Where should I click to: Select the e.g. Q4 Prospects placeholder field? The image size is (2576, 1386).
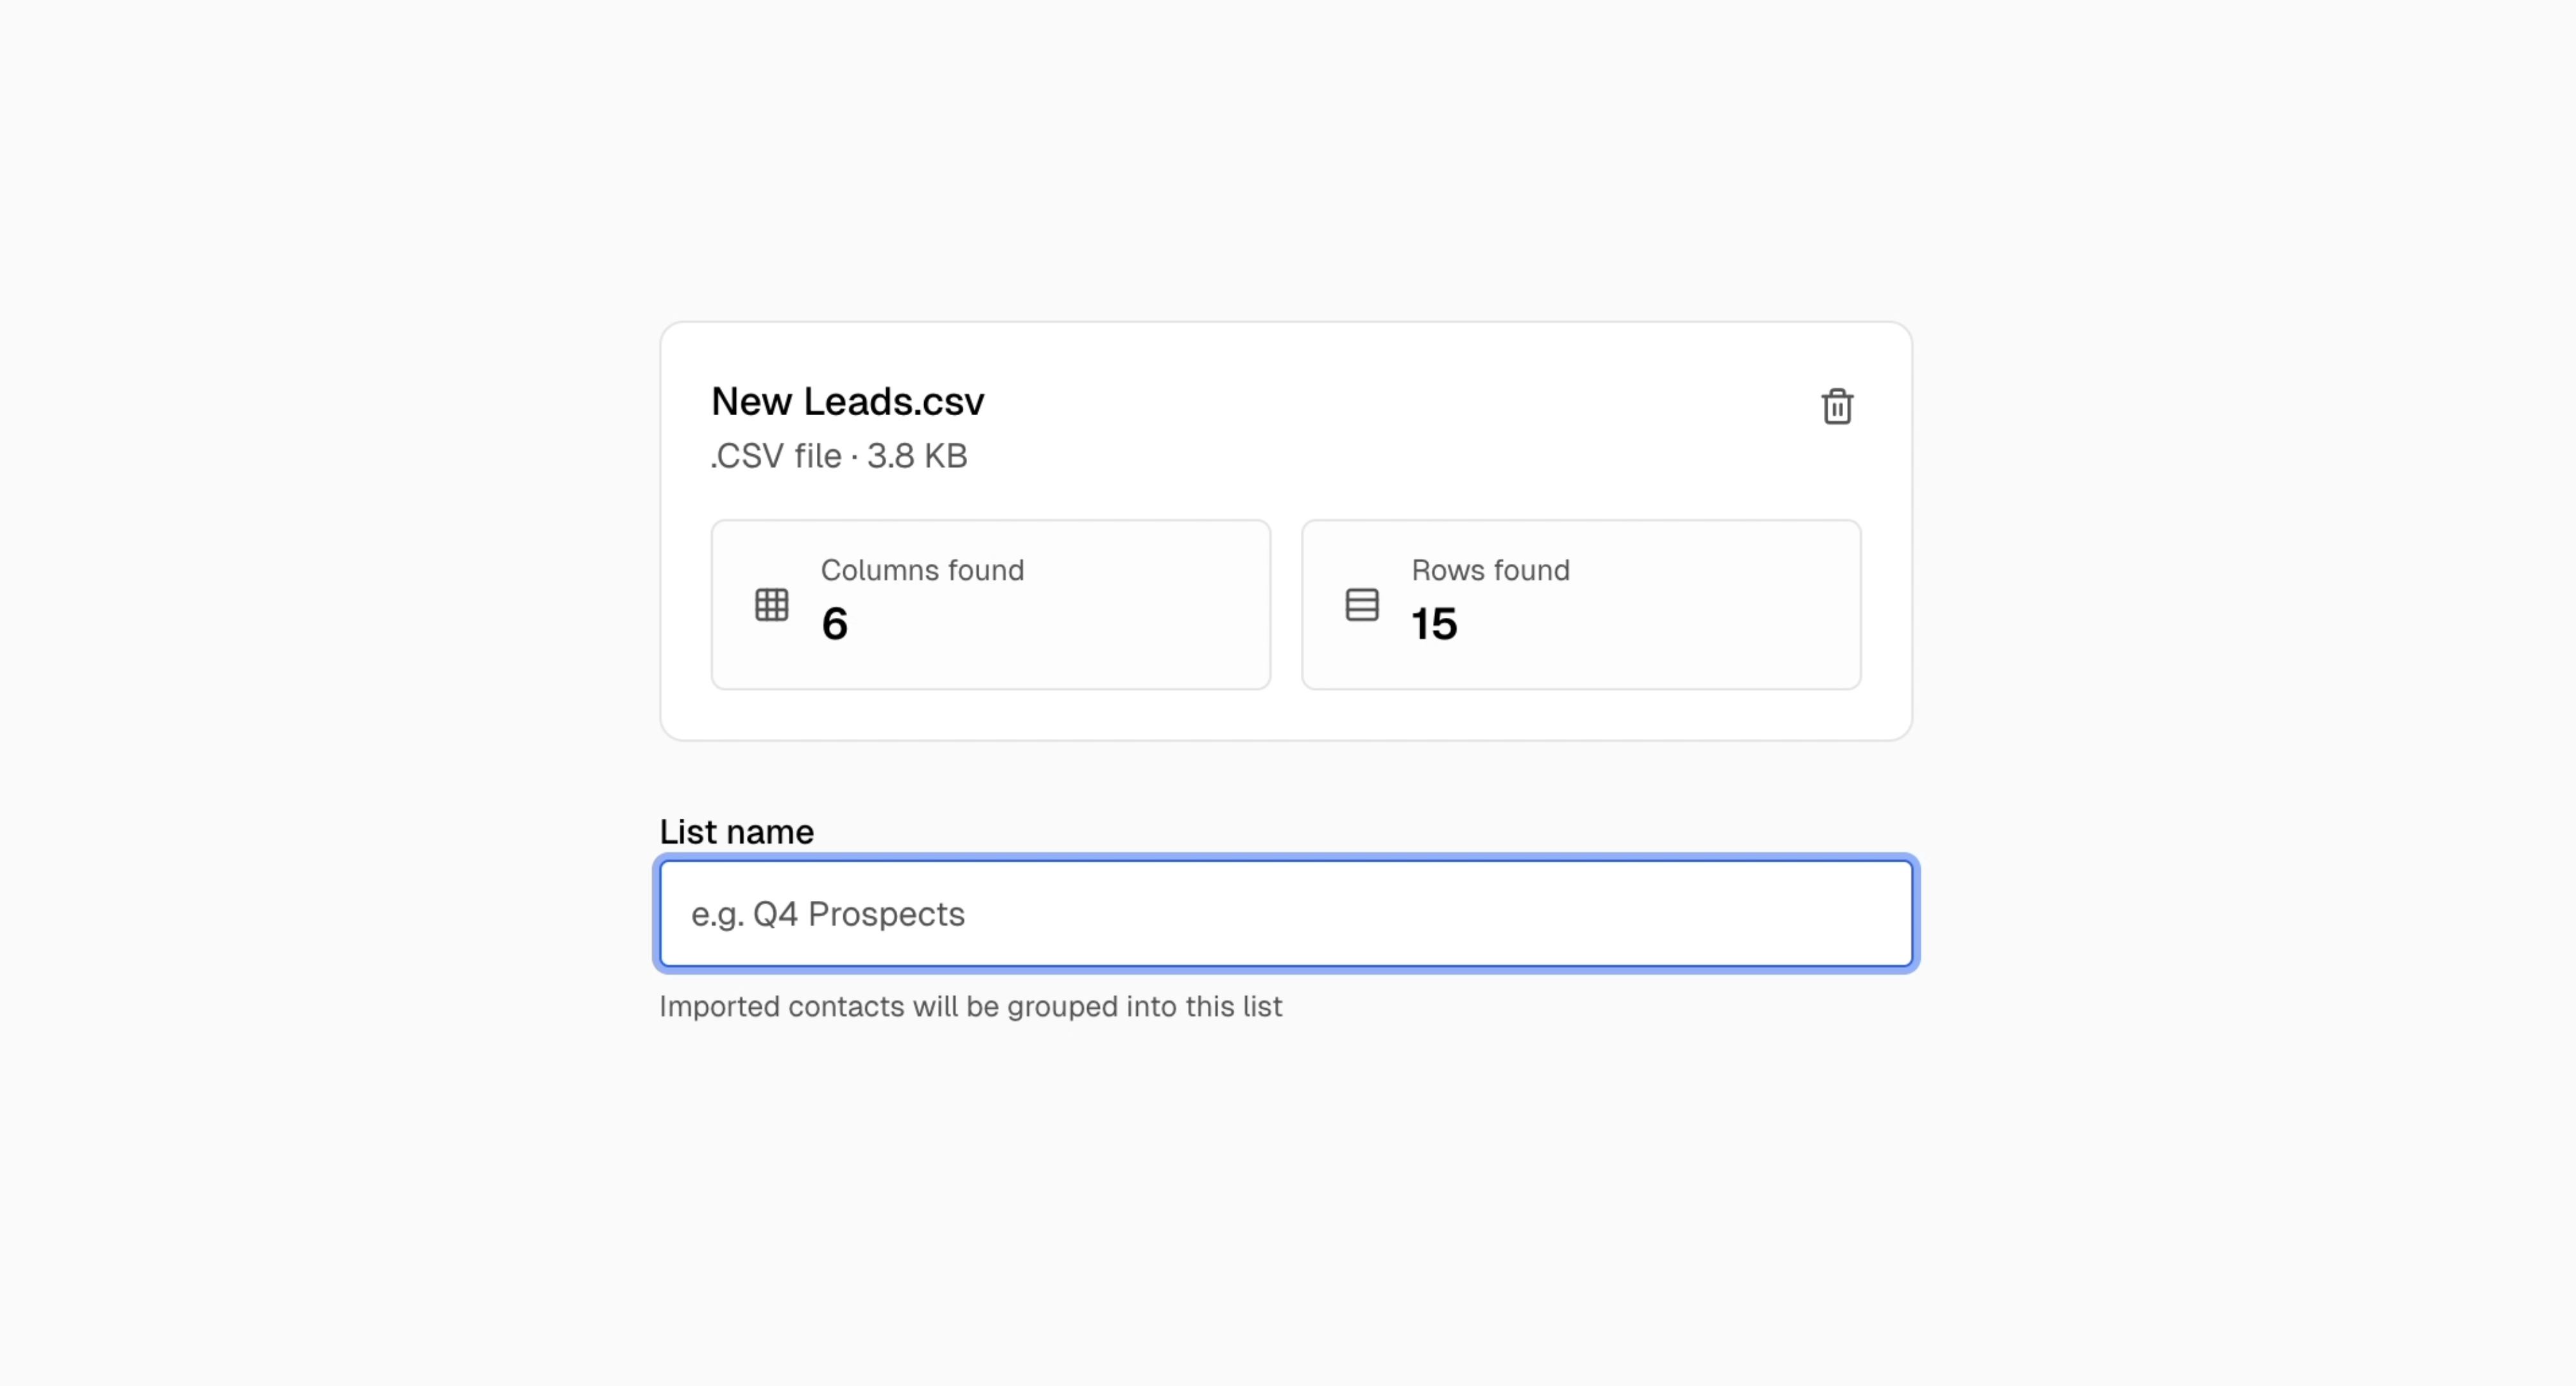(1286, 913)
